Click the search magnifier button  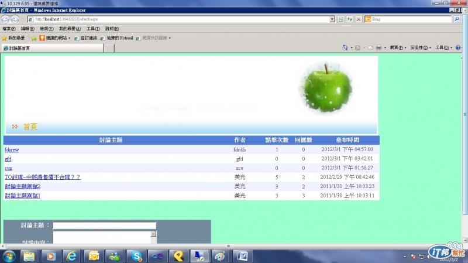tap(457, 19)
